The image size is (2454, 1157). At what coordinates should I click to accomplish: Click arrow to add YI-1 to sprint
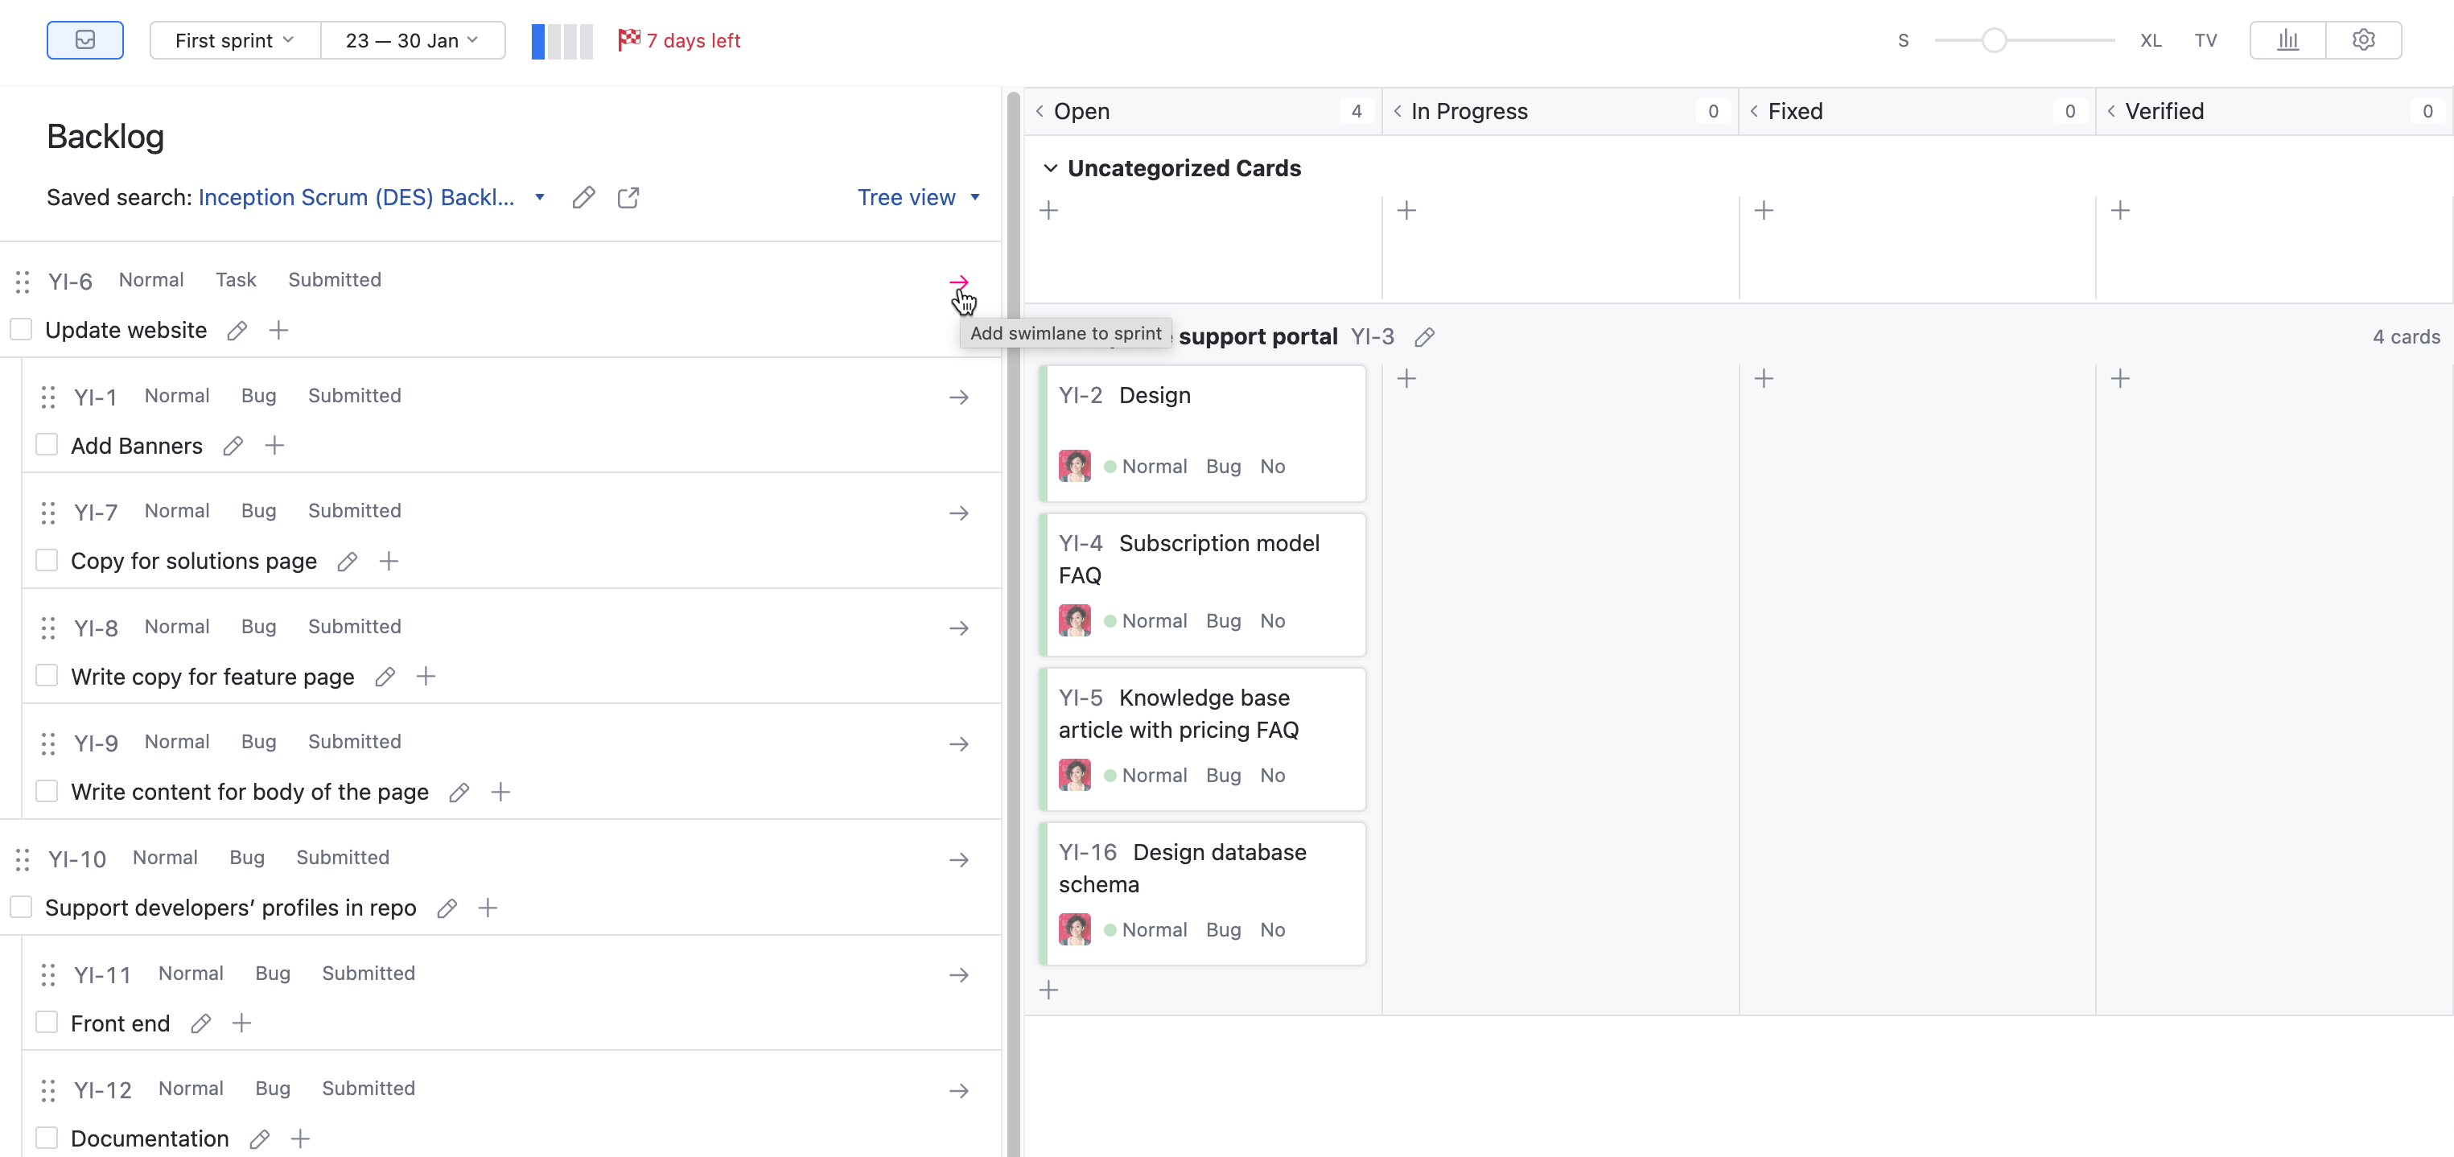pos(958,397)
